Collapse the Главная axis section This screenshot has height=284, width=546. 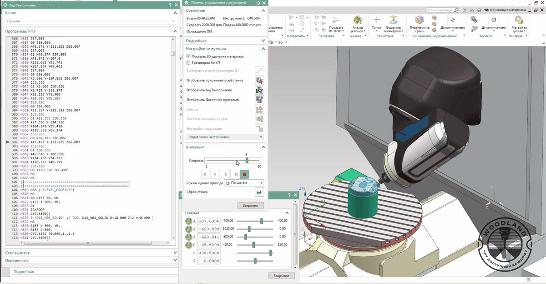[x=287, y=213]
